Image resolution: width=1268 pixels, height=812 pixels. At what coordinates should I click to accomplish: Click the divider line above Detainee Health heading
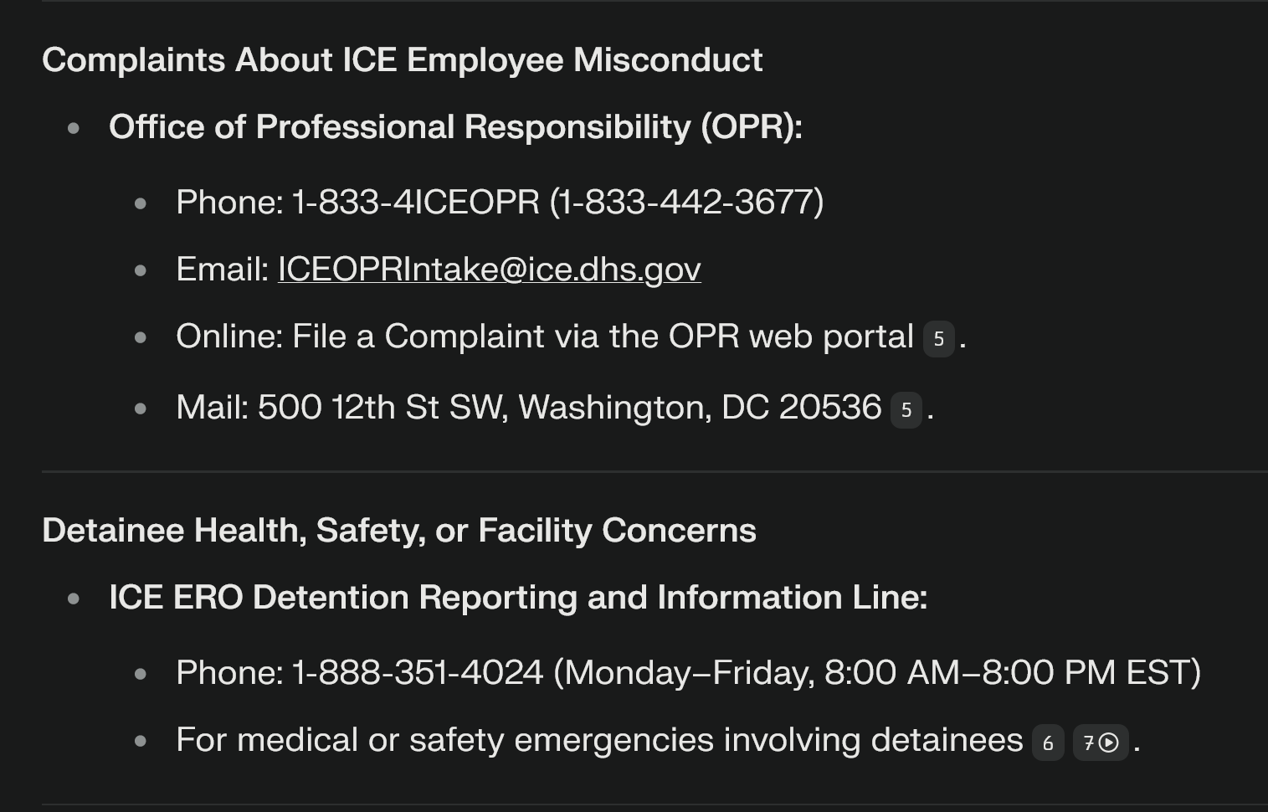click(655, 472)
